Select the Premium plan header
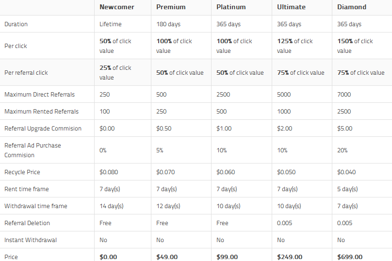Viewport: 392px width, 261px height. (x=171, y=7)
